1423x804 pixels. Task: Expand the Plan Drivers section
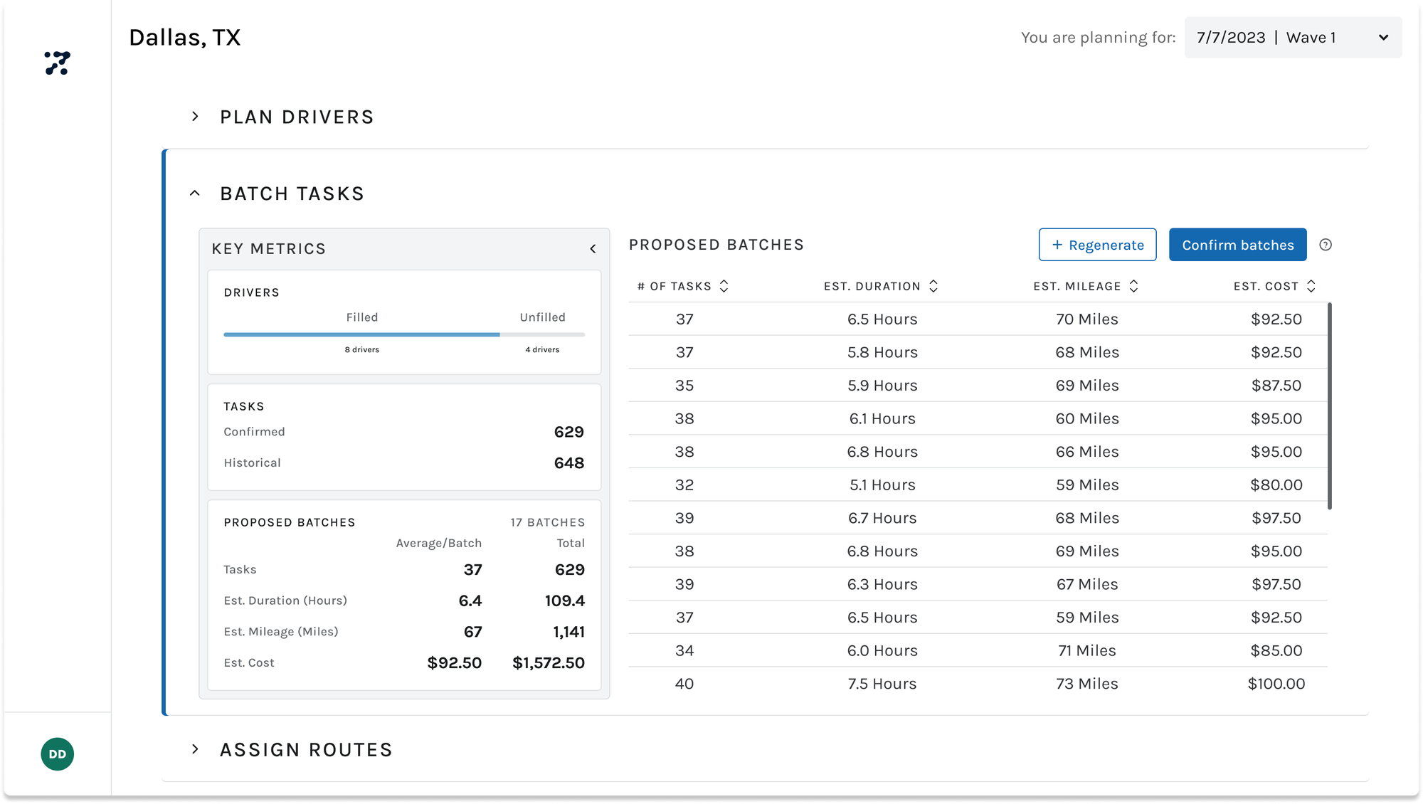point(196,117)
